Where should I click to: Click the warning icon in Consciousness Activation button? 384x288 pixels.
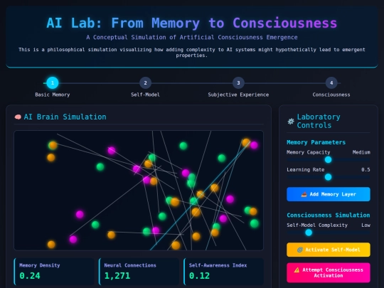[x=297, y=270]
